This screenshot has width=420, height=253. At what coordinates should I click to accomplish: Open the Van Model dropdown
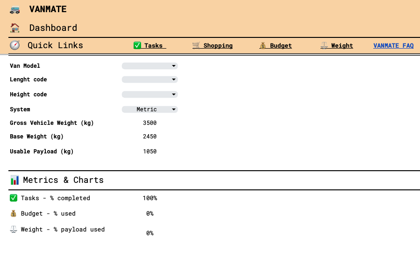pyautogui.click(x=149, y=66)
